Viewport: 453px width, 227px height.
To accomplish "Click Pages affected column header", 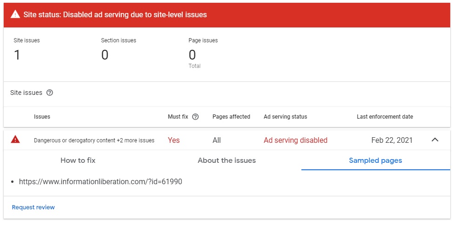I will [232, 117].
